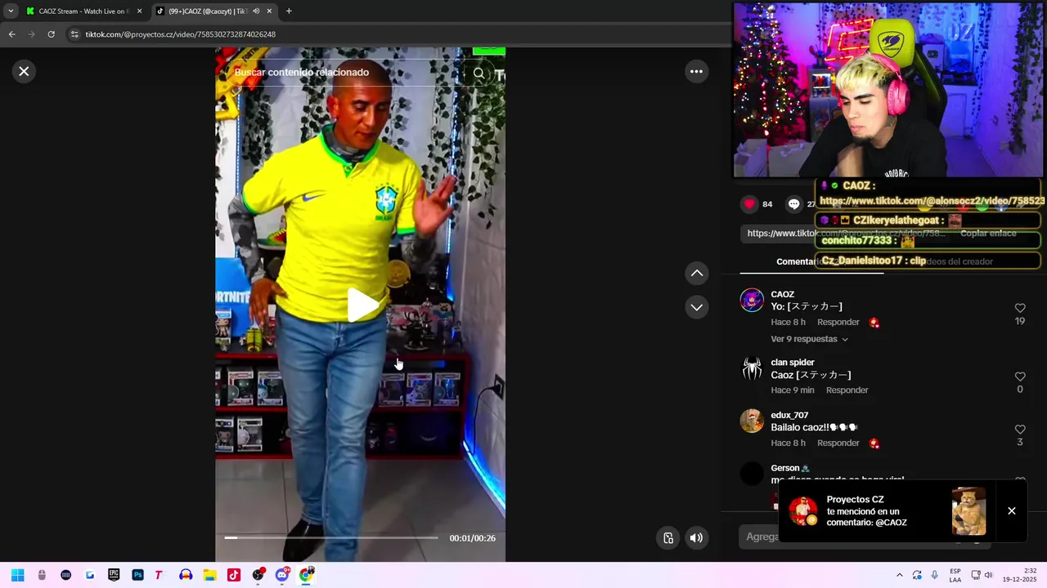The height and width of the screenshot is (588, 1047).
Task: Open the system volume tray icon
Action: 988,575
